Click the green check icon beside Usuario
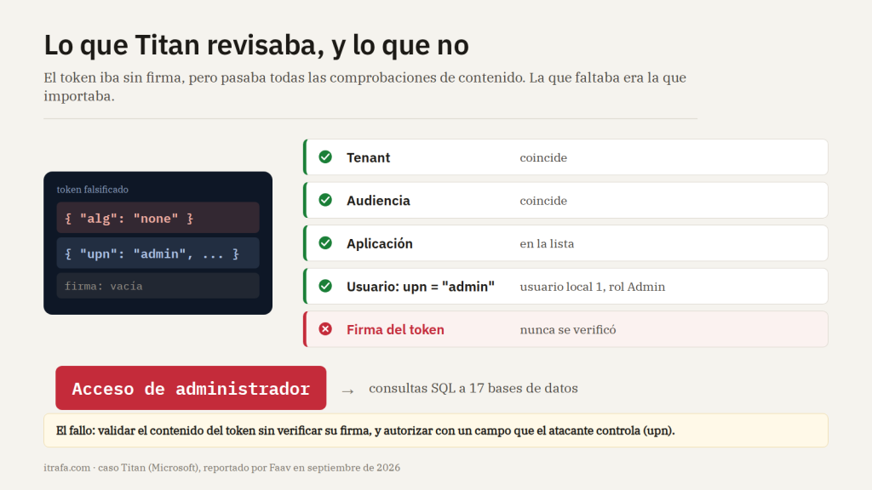This screenshot has height=490, width=872. [325, 286]
